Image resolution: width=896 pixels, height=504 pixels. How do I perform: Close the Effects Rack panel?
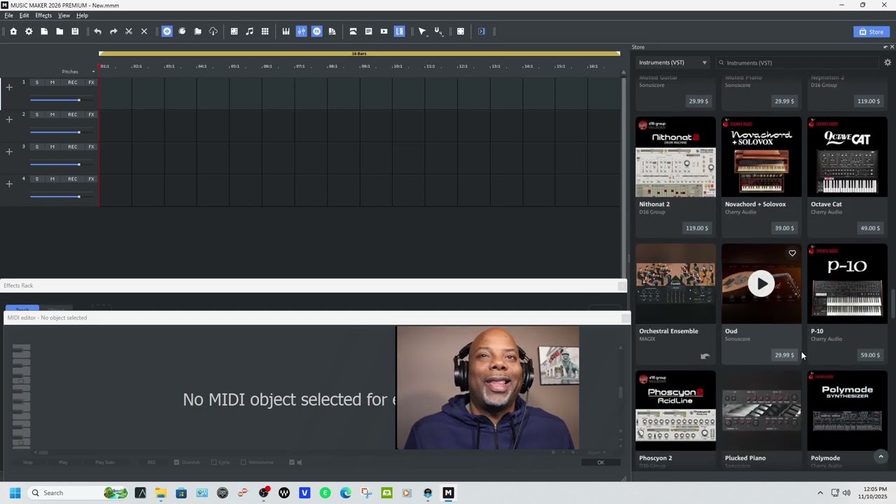point(622,286)
